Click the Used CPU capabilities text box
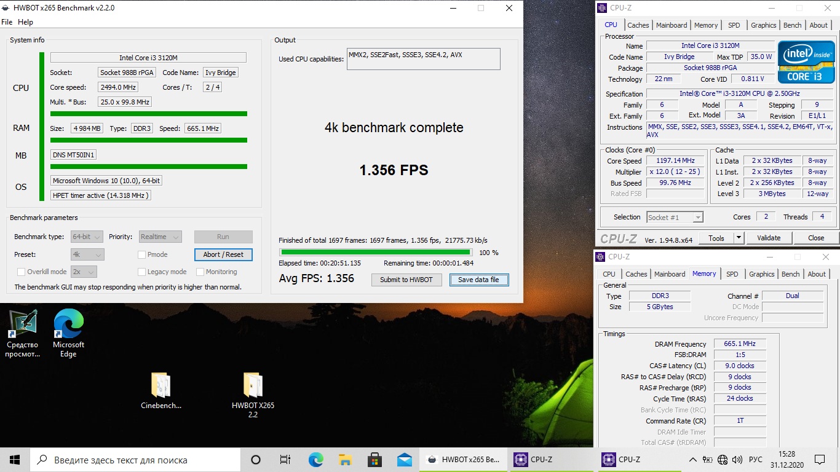This screenshot has width=840, height=472. (424, 59)
